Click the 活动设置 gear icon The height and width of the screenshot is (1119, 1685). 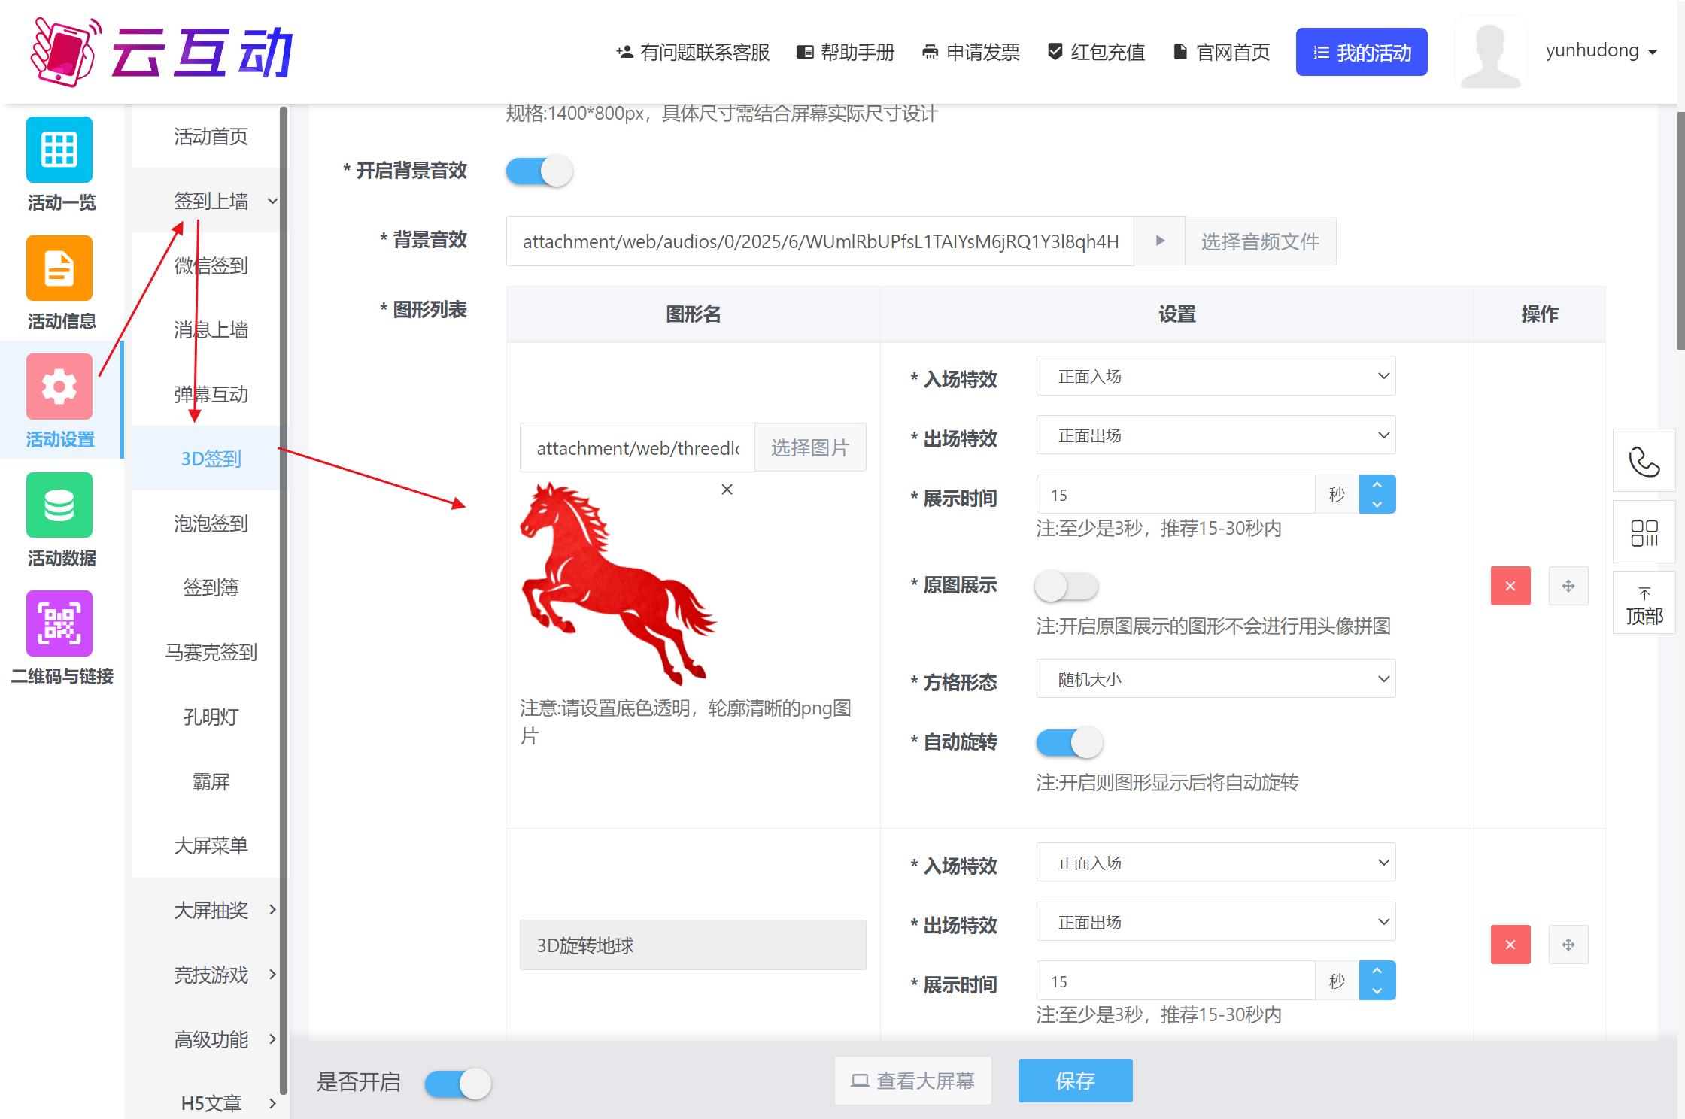pyautogui.click(x=59, y=387)
